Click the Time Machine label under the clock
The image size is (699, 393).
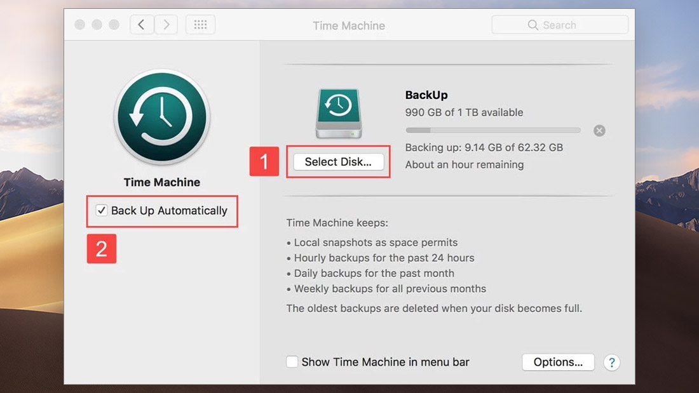pos(162,182)
